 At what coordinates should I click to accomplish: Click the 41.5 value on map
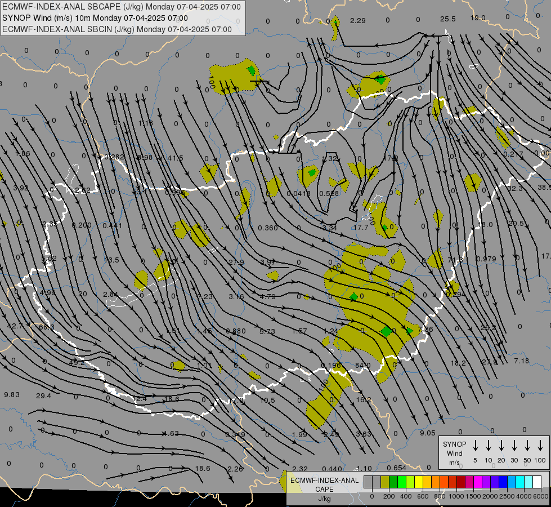176,158
